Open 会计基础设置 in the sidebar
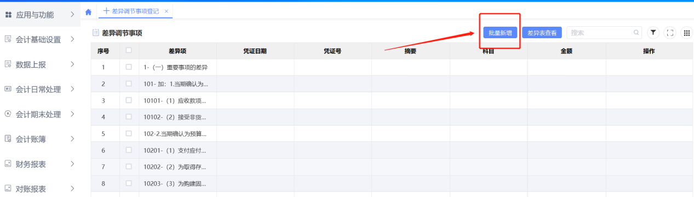The height and width of the screenshot is (197, 694). click(x=38, y=39)
